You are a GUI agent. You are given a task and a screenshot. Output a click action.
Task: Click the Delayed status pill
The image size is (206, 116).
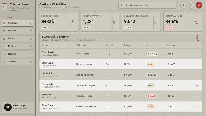click(151, 96)
